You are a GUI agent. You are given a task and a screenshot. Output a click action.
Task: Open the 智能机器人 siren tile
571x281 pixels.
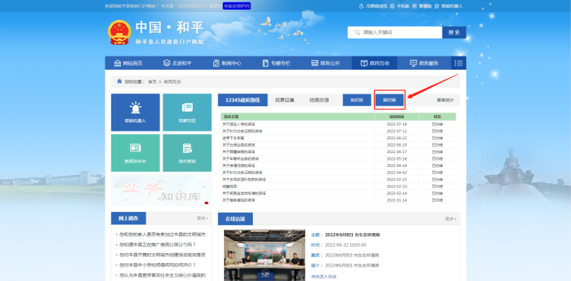pyautogui.click(x=136, y=113)
